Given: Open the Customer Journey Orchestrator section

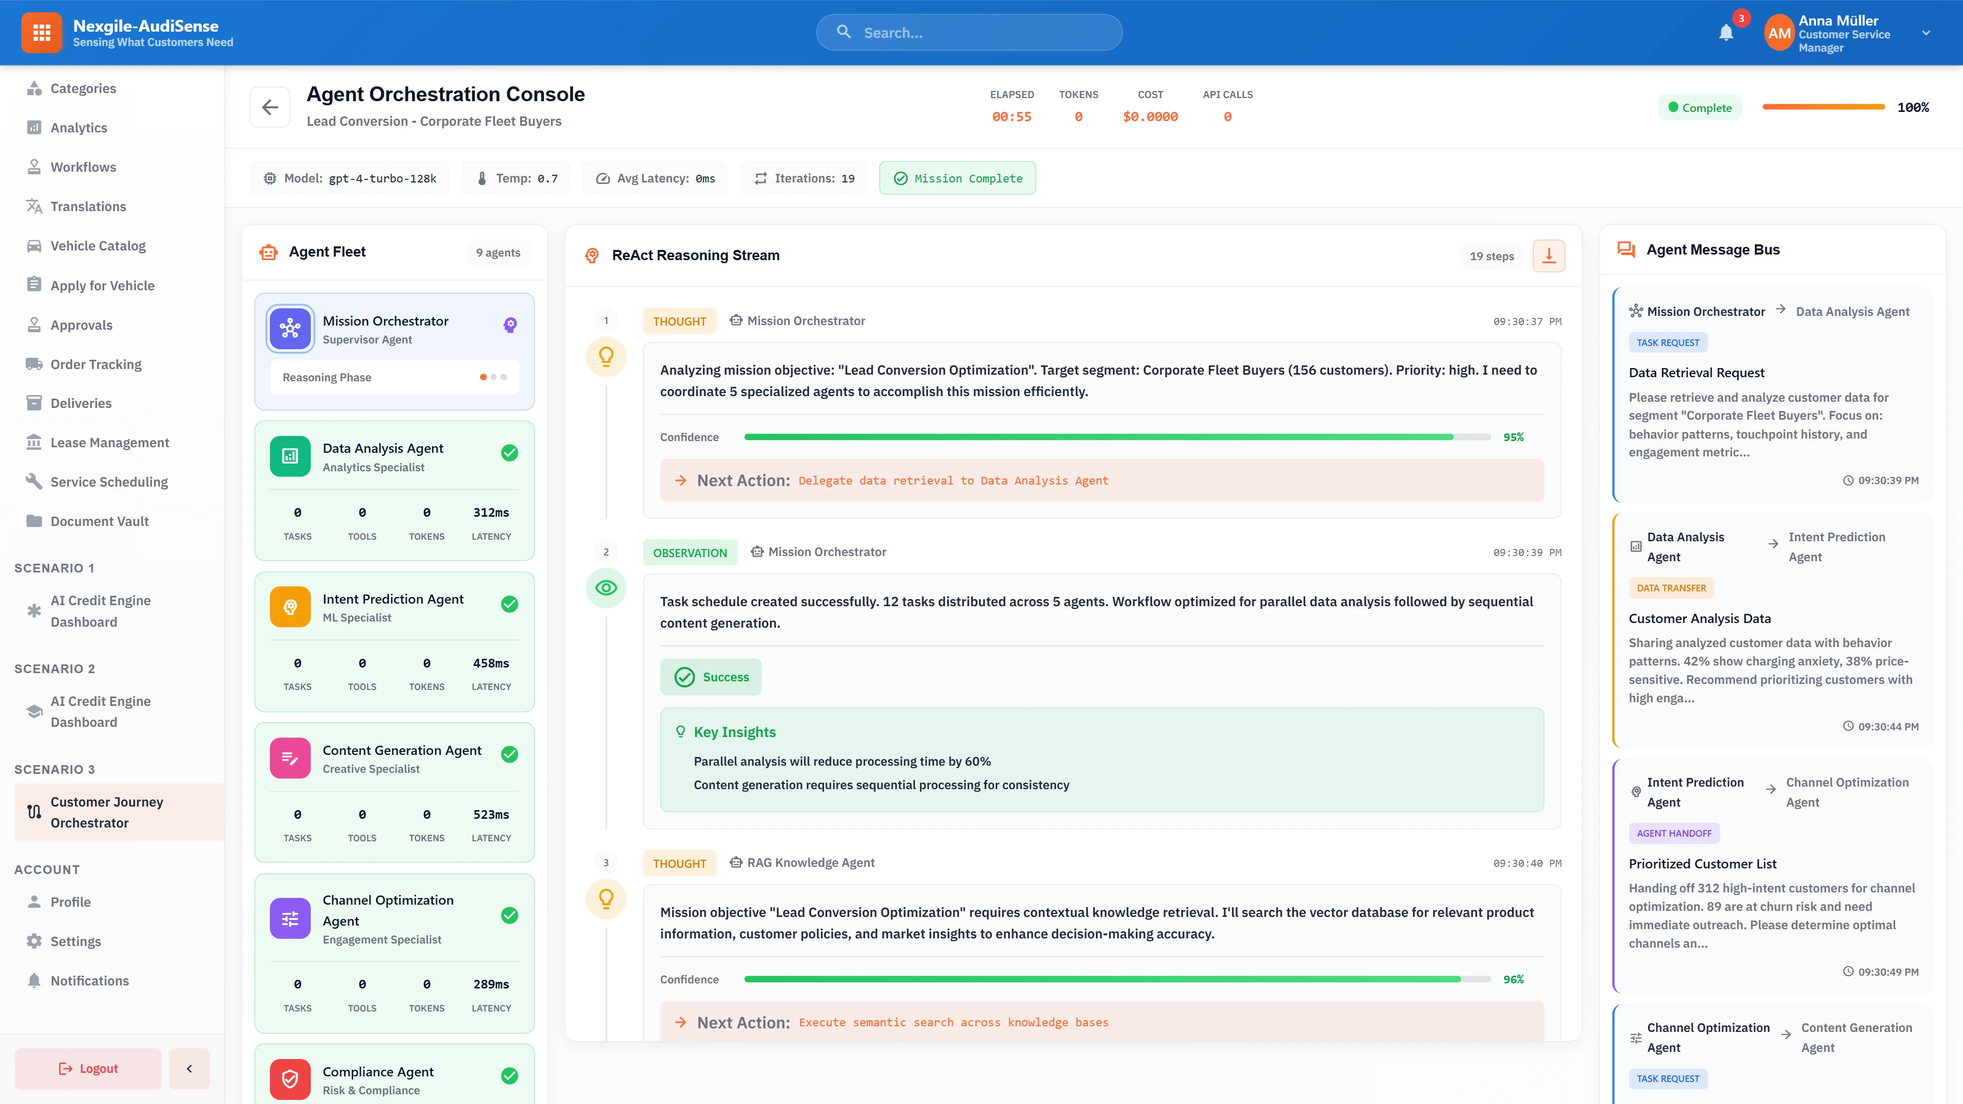Looking at the screenshot, I should point(107,812).
